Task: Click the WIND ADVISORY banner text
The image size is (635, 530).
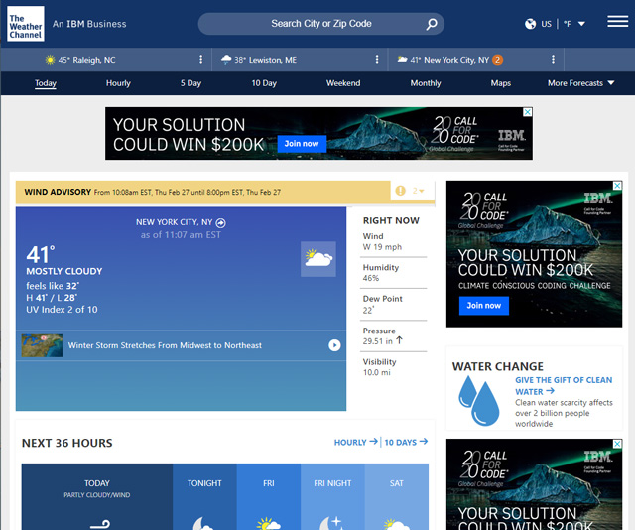Action: click(58, 192)
